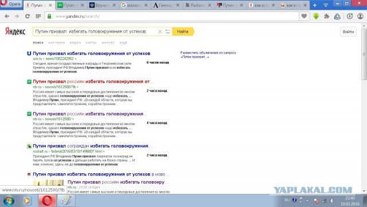Image resolution: width=367 pixels, height=207 pixels.
Task: Expand arrow next to novosti/1612580/?fb
Action: (x=78, y=87)
